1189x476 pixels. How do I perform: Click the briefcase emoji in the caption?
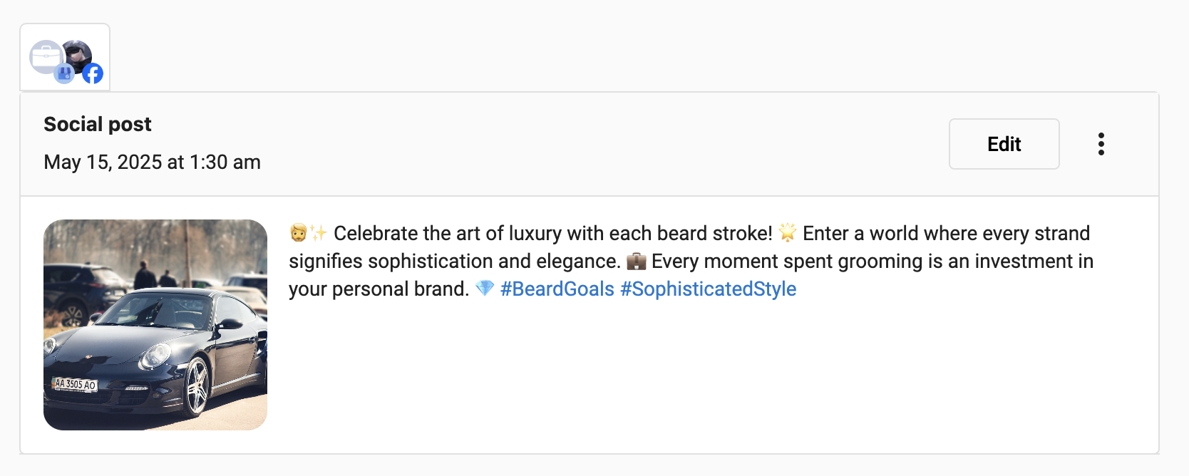tap(636, 262)
